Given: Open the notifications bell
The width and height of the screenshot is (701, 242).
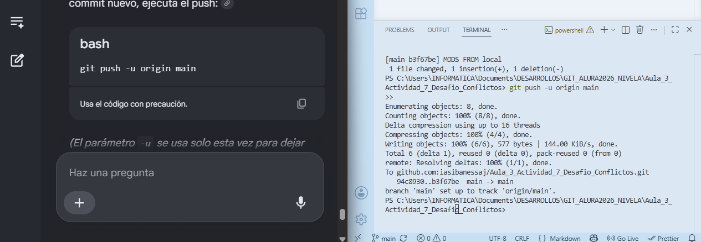Looking at the screenshot, I should [x=692, y=238].
